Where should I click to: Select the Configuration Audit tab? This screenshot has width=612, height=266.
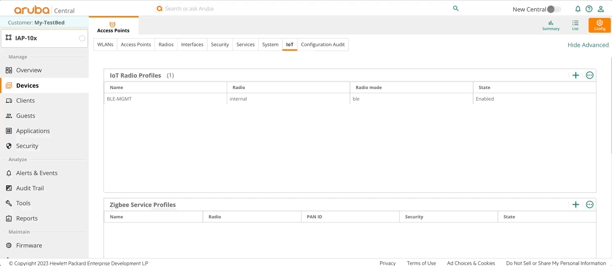click(x=323, y=44)
